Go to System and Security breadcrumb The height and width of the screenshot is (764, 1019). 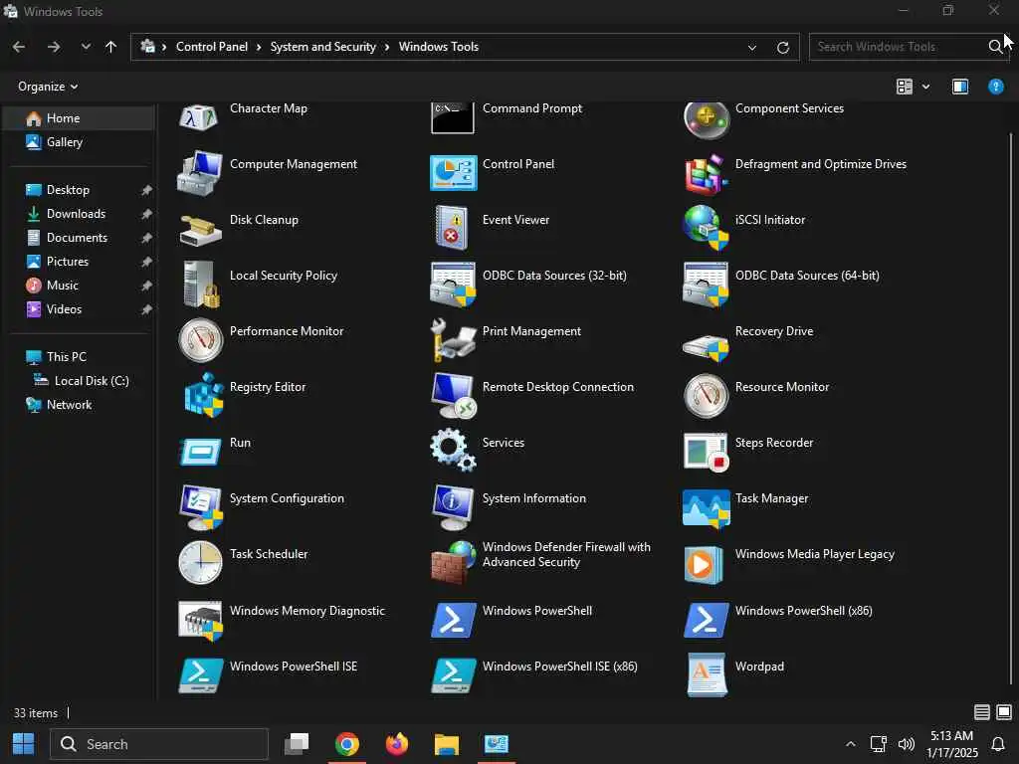[x=323, y=47]
